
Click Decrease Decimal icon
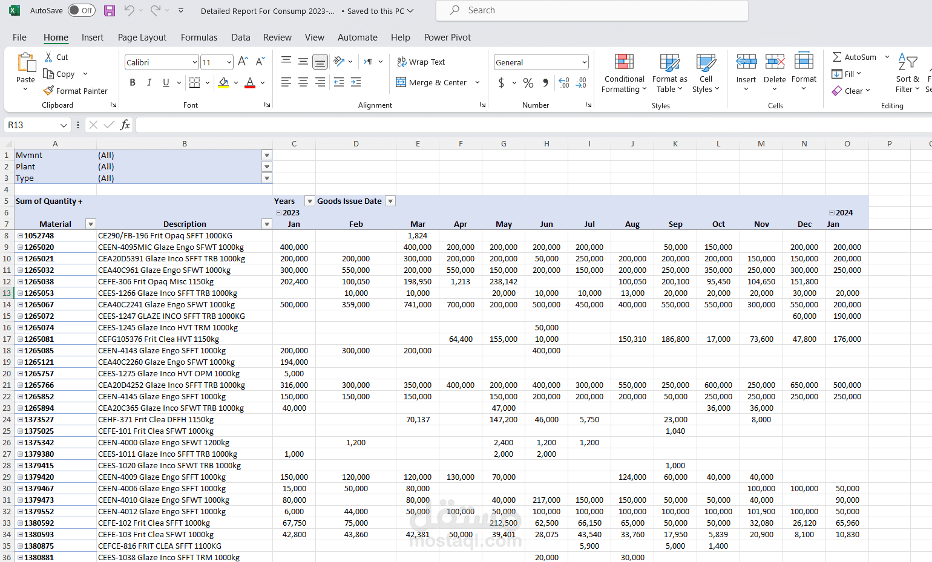tap(581, 82)
